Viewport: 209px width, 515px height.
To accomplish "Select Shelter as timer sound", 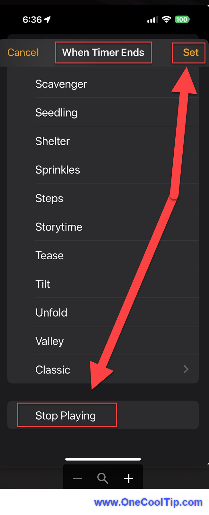I will (x=53, y=141).
